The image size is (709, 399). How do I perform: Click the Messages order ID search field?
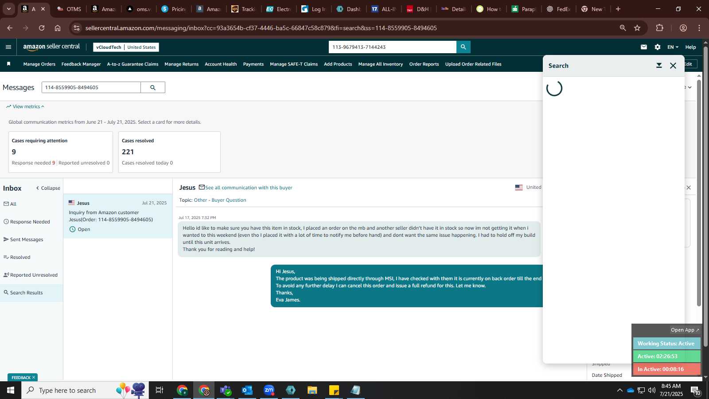click(x=91, y=87)
